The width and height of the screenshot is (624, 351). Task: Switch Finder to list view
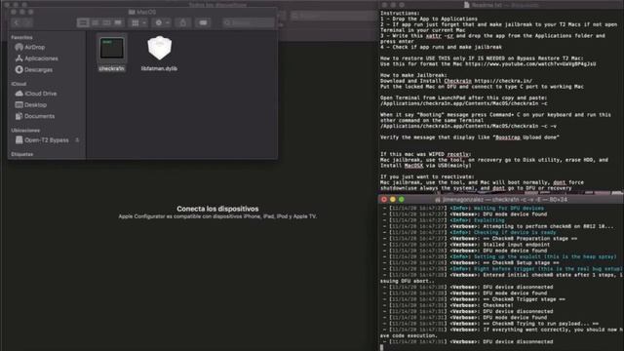click(x=95, y=22)
